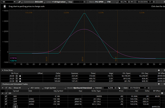Adjust the Step value stepper

click(x=84, y=2)
